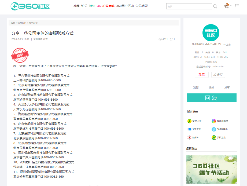247x186 pixels.
Task: Click line 海南趣星客服电话400-0032-360
Action: click(36, 119)
